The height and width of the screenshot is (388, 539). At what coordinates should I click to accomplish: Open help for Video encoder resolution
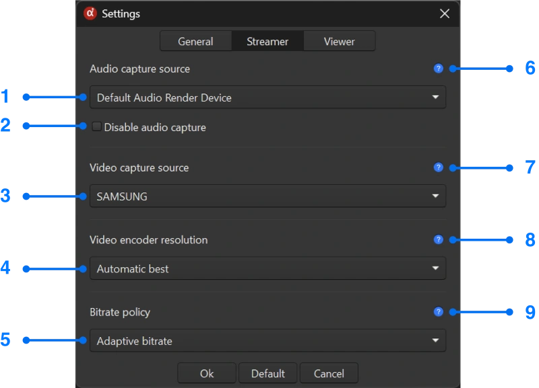[438, 239]
